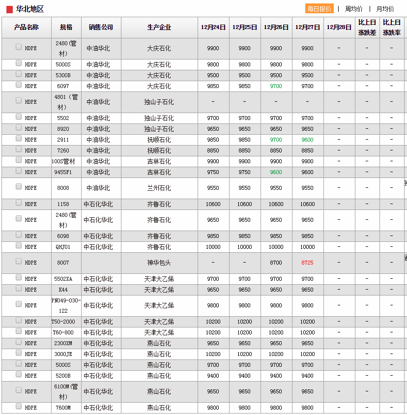Check the HDPE 5502XA row

(x=19, y=277)
